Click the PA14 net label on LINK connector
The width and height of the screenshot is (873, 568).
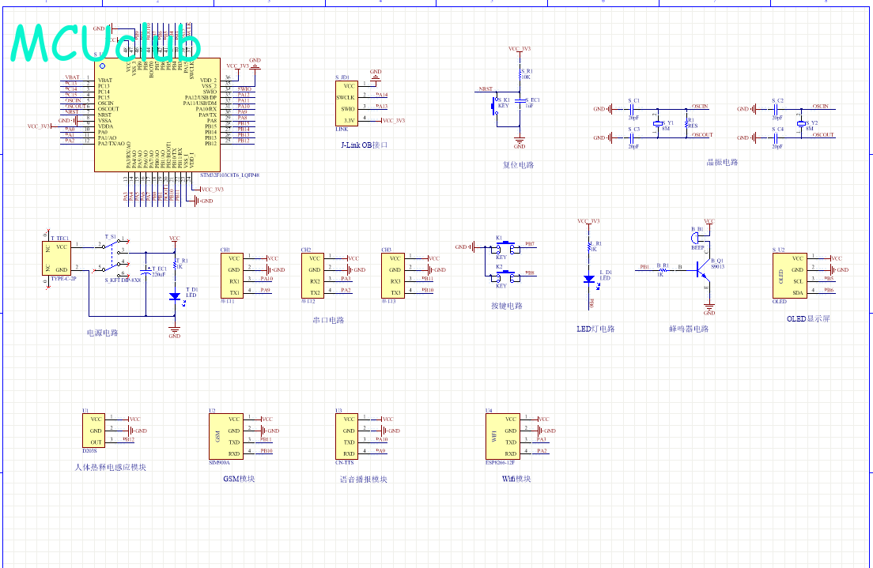pos(381,95)
